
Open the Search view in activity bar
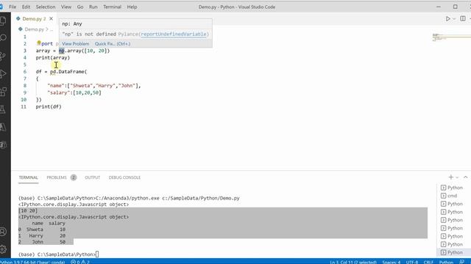[x=3, y=38]
